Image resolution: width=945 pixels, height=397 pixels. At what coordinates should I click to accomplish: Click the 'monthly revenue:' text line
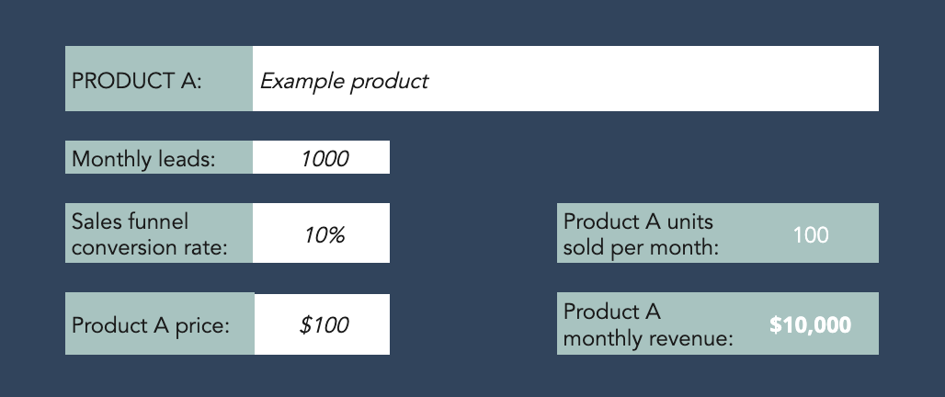[x=648, y=338]
